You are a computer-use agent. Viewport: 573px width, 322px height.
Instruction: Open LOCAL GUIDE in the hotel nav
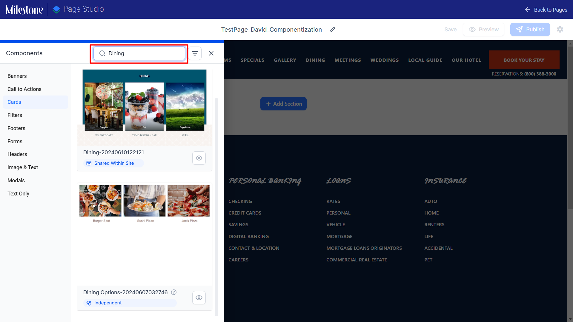[x=425, y=60]
